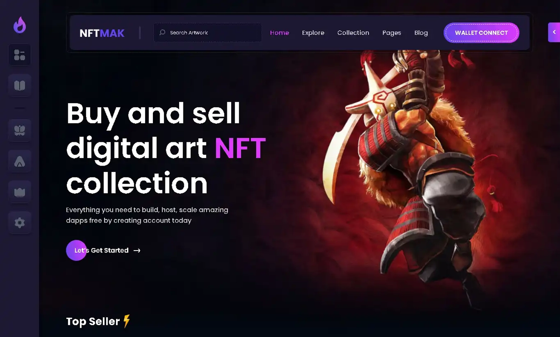Select the reading book sidebar icon below divider
The width and height of the screenshot is (560, 337).
click(x=20, y=130)
